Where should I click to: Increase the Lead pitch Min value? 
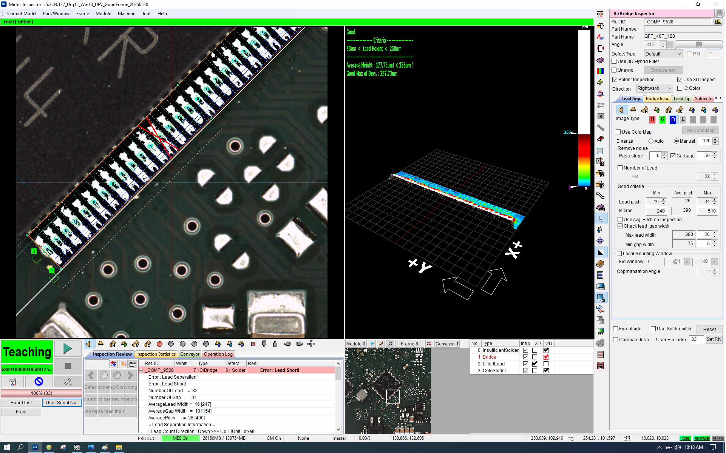[664, 200]
